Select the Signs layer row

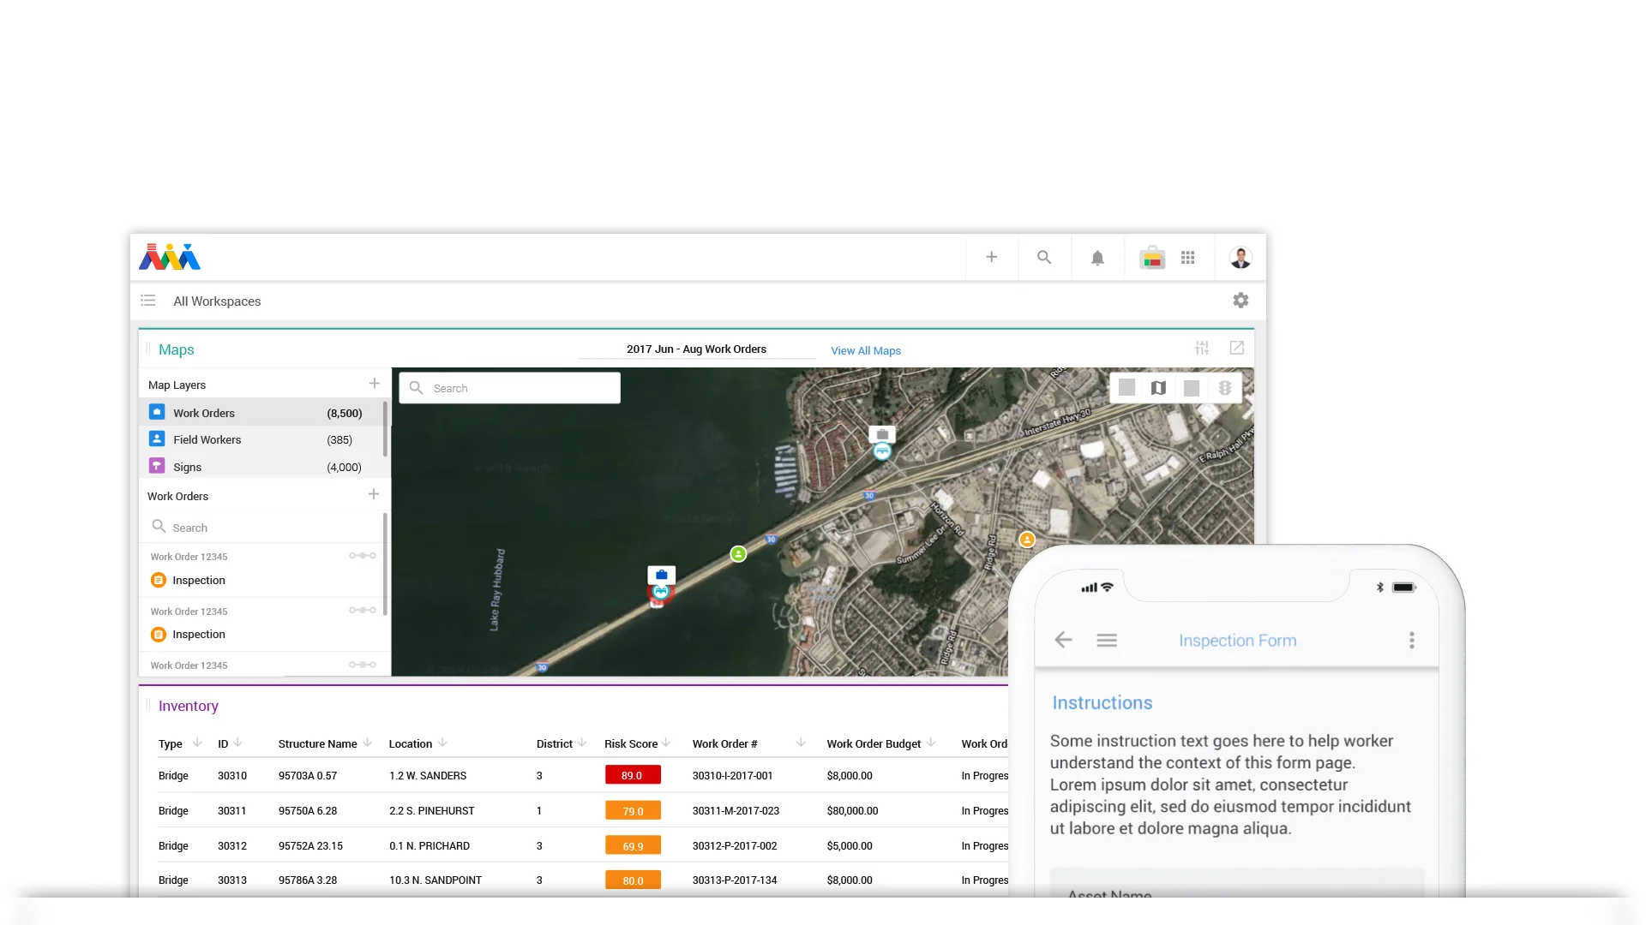(261, 467)
